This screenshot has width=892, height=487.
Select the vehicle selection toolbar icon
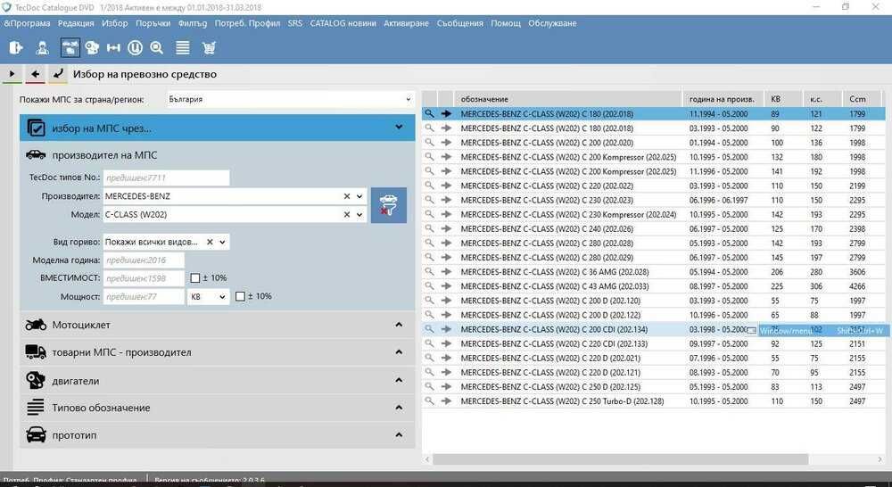coord(70,48)
